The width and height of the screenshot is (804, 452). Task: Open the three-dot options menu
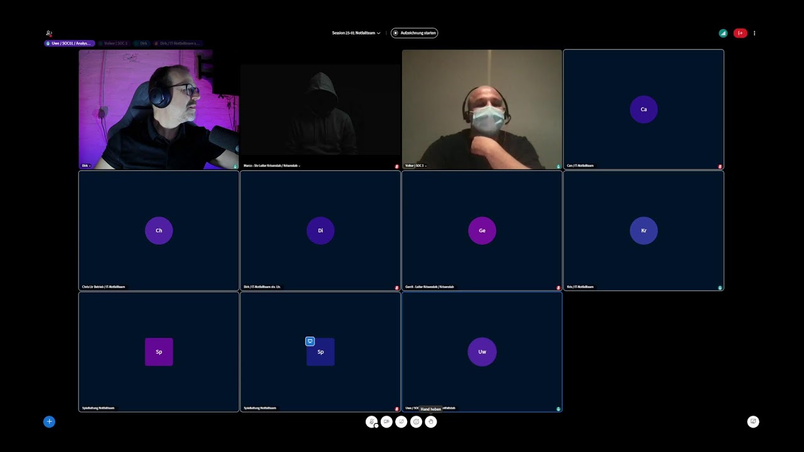754,33
